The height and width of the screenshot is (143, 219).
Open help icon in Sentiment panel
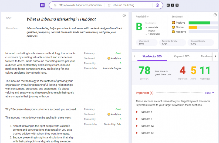pos(215,15)
